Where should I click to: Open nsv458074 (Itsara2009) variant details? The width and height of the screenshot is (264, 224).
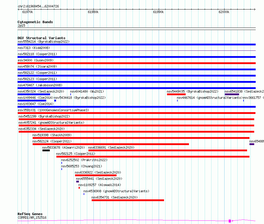(x=37, y=66)
